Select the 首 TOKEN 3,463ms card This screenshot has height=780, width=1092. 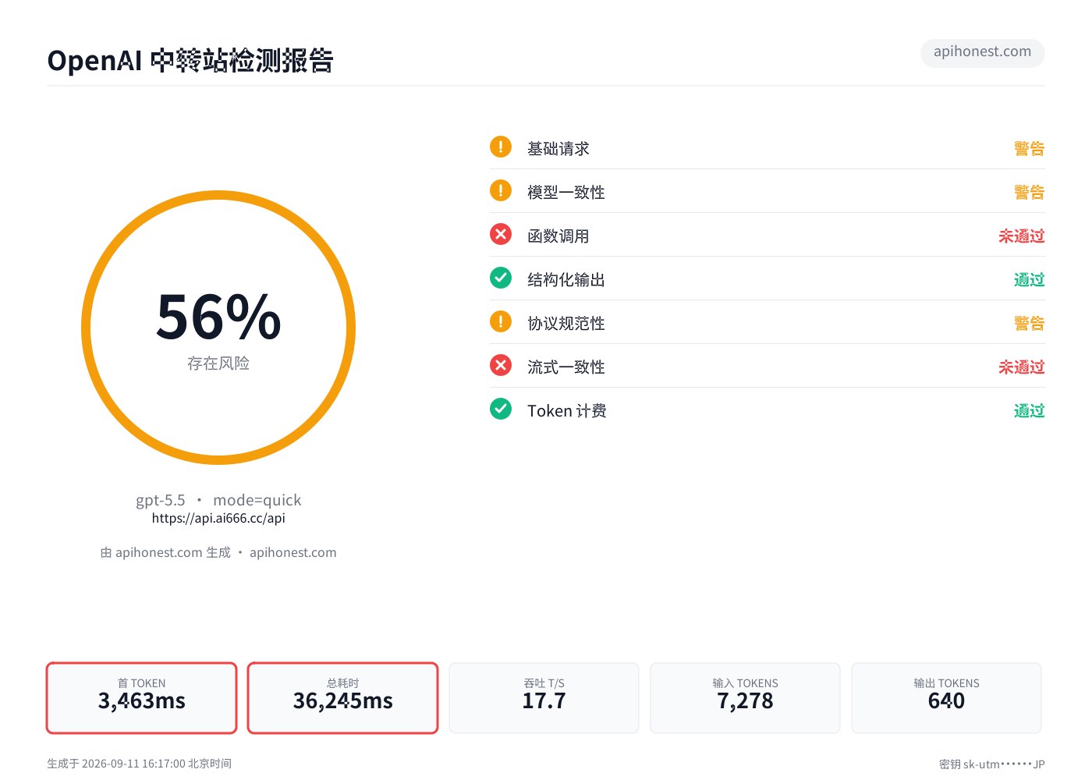click(141, 698)
